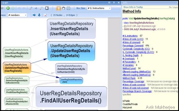This screenshot has height=111, width=179.
Task: Open '# lines of code covered' link
Action: click(x=134, y=85)
